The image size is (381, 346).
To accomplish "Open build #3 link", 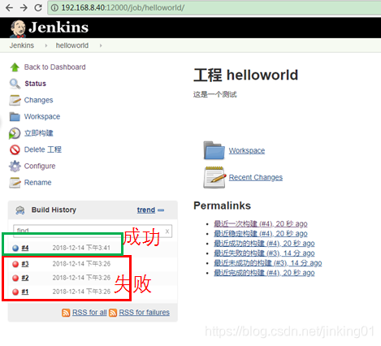I will coord(25,264).
